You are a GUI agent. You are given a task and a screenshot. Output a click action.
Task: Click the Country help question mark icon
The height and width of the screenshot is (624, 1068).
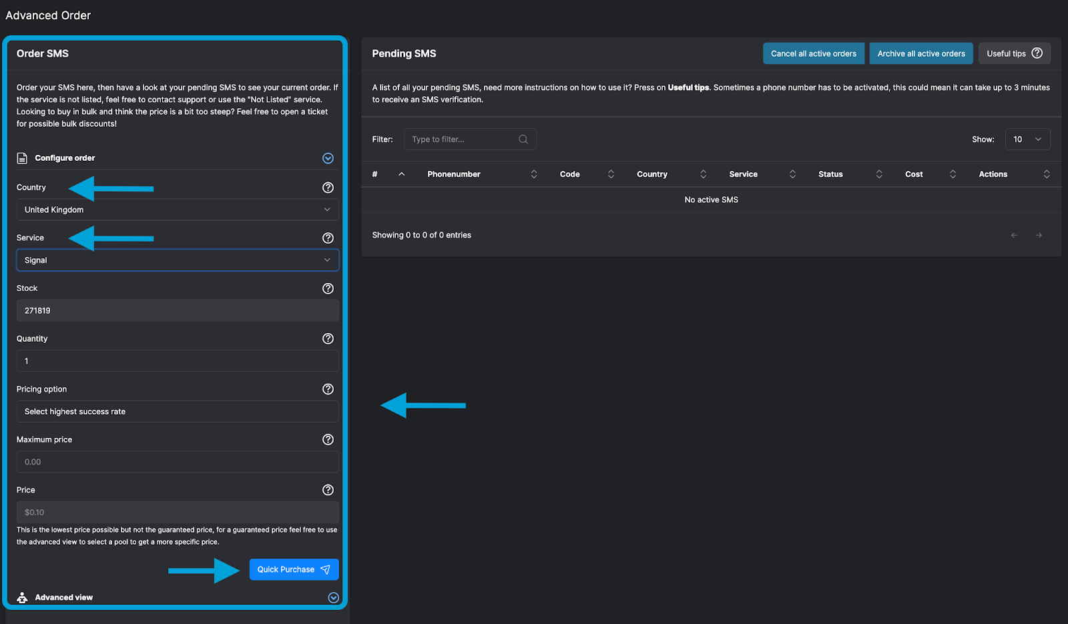328,188
